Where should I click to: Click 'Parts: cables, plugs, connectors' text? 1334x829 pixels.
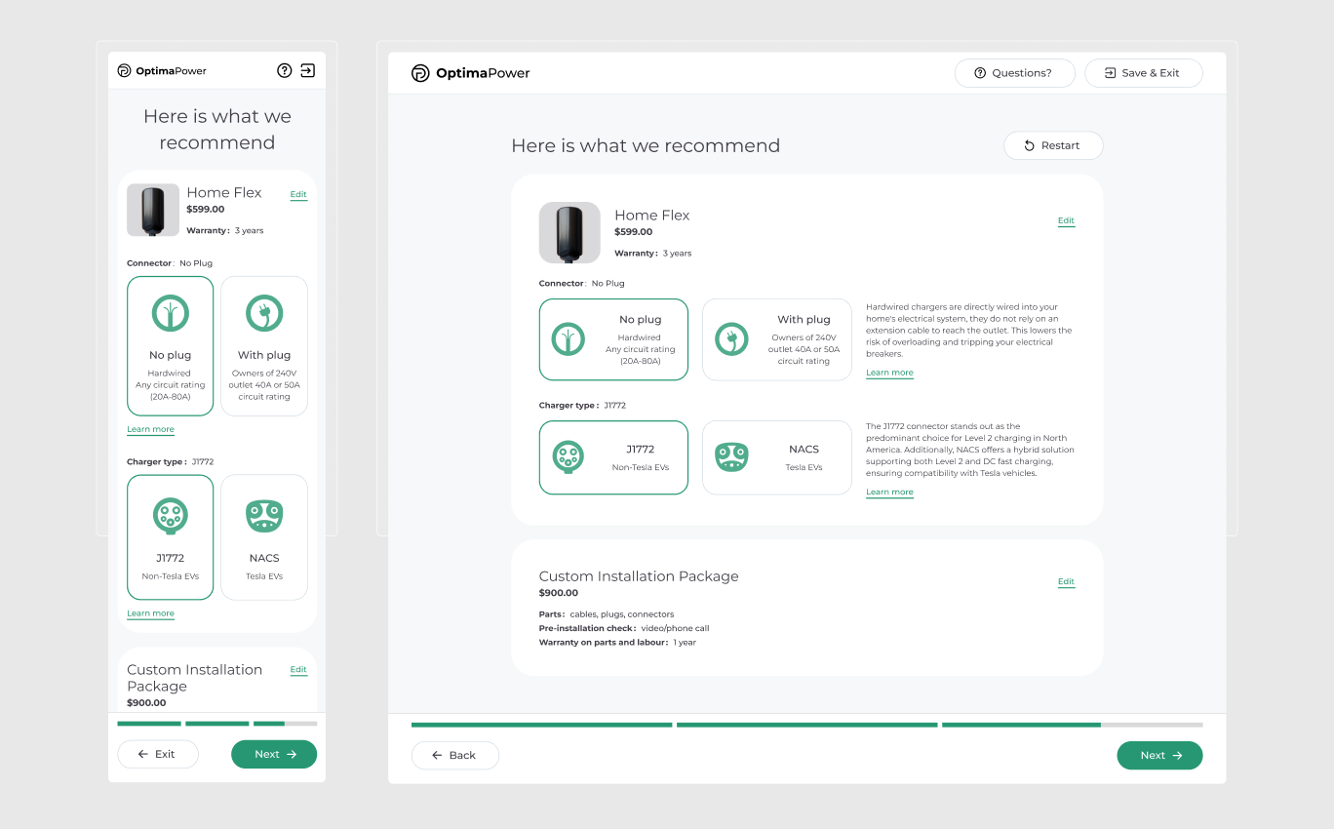pos(607,614)
